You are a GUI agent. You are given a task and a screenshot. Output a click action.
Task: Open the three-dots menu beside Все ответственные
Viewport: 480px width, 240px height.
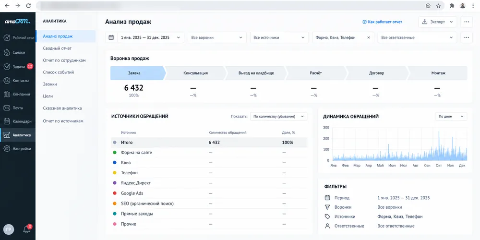[x=467, y=37]
